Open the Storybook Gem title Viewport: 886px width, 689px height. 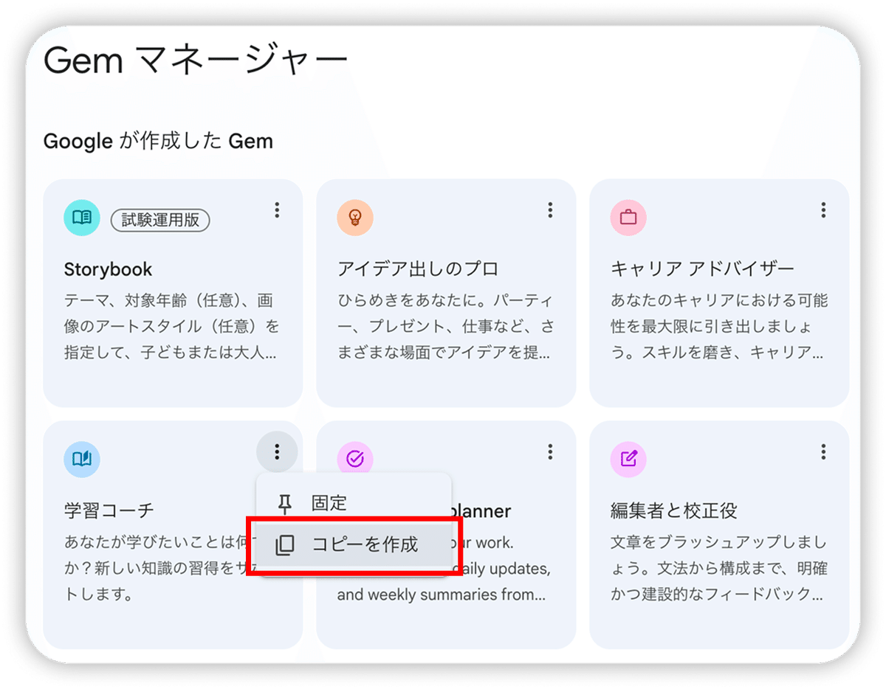(108, 269)
